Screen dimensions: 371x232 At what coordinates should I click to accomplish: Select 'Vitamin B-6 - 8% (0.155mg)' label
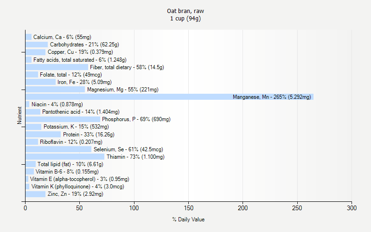[67, 172]
